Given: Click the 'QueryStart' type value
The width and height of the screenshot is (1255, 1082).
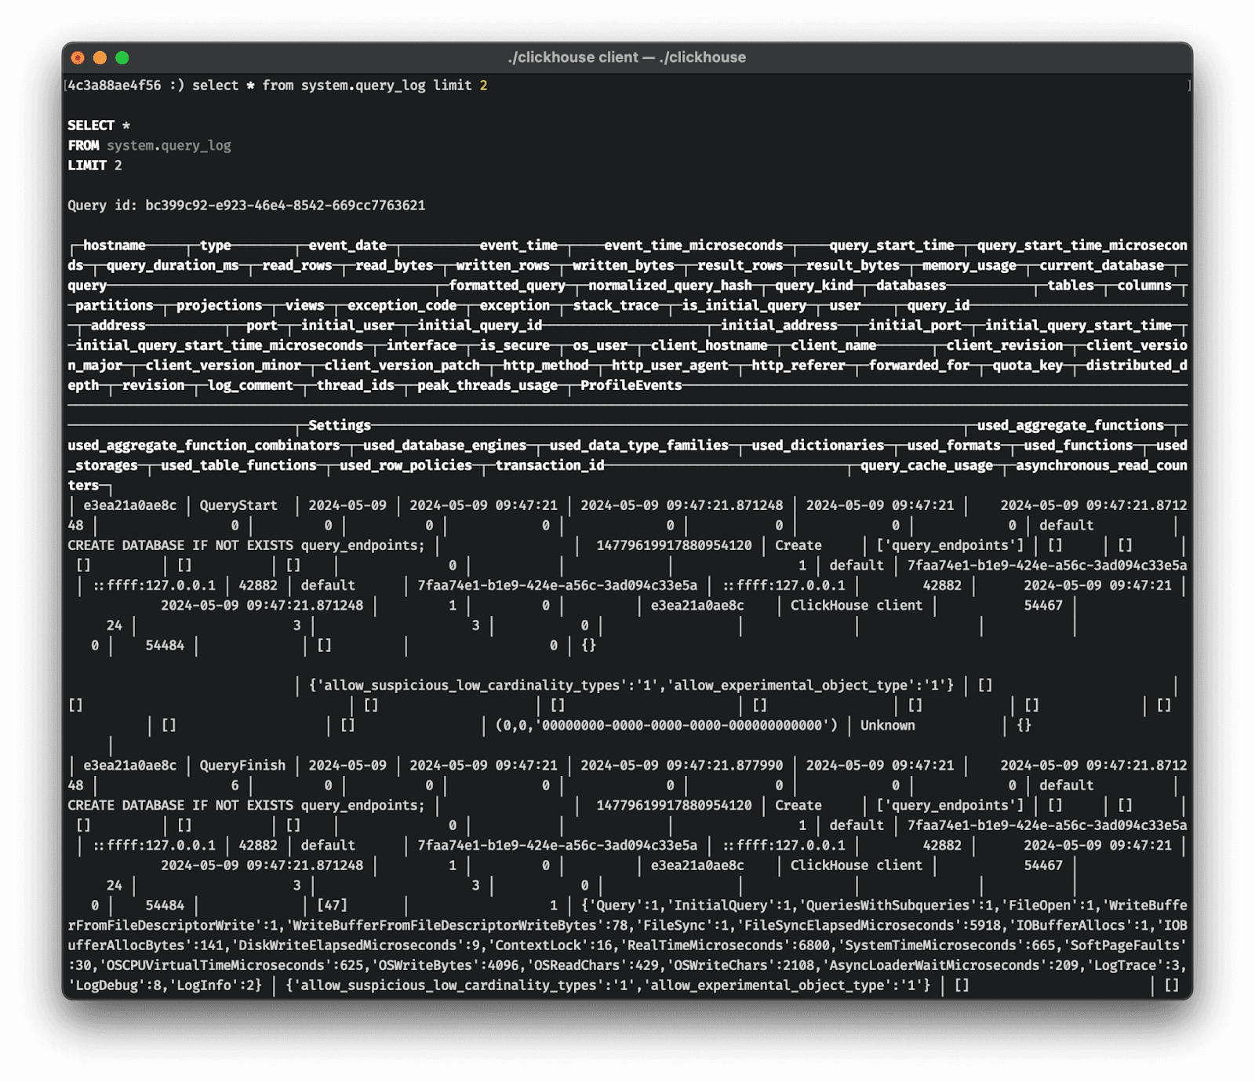Looking at the screenshot, I should click(x=238, y=505).
